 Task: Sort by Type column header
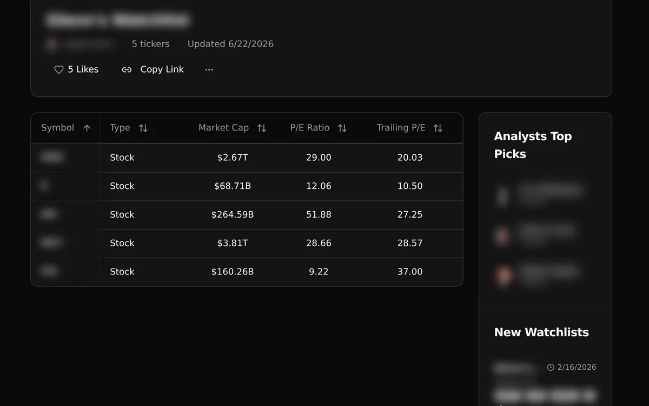[x=129, y=128]
